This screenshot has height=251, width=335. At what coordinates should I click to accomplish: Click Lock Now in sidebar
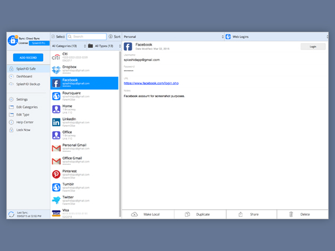pyautogui.click(x=28, y=130)
